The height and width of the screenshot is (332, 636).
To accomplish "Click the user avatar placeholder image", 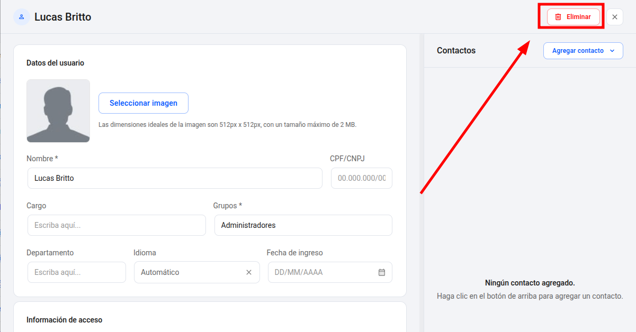I will (58, 111).
